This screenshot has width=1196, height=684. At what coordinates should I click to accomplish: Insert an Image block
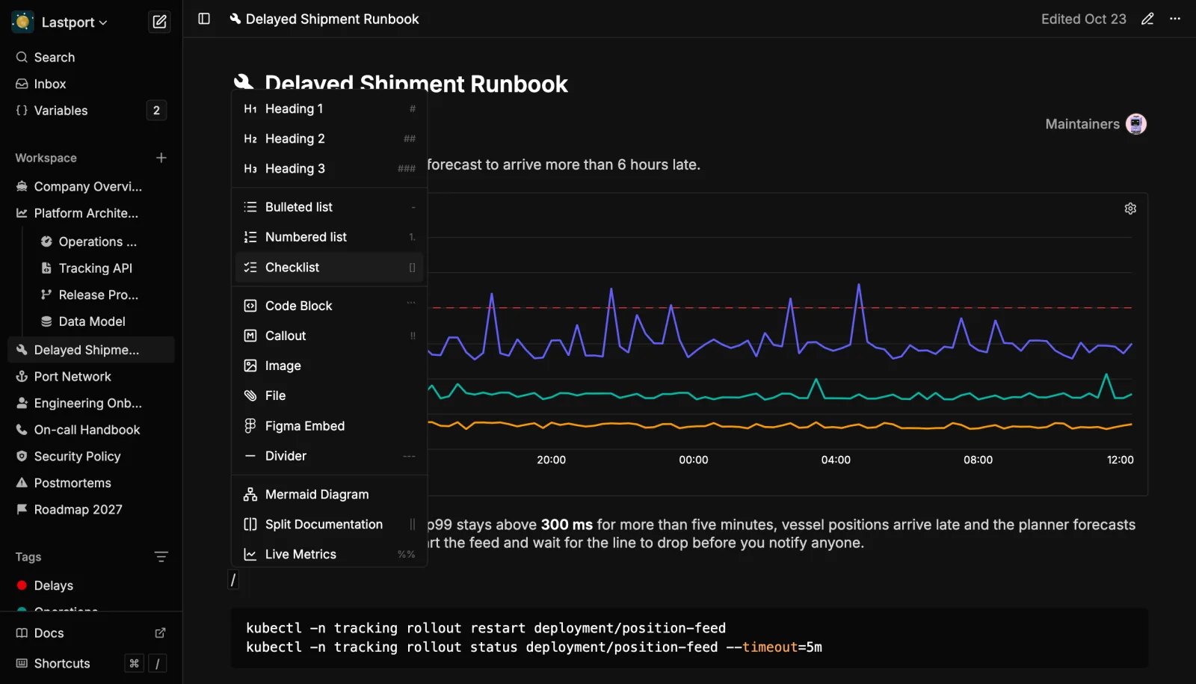point(329,366)
